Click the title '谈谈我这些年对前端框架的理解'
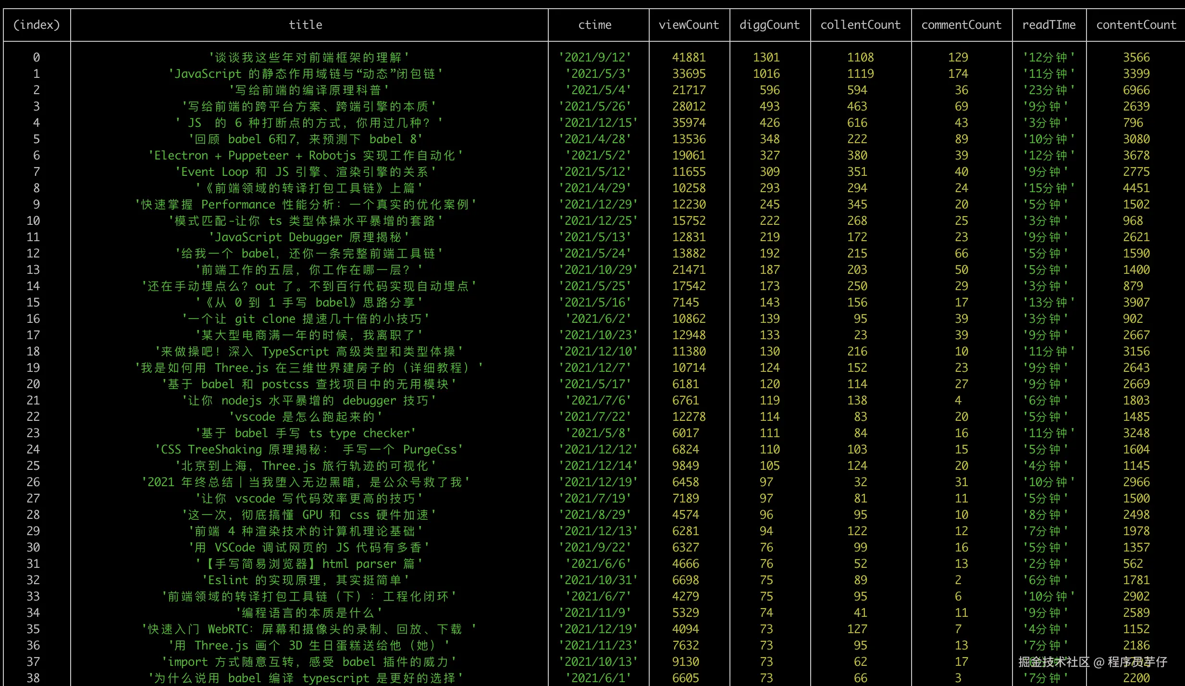Image resolution: width=1185 pixels, height=686 pixels. 309,58
